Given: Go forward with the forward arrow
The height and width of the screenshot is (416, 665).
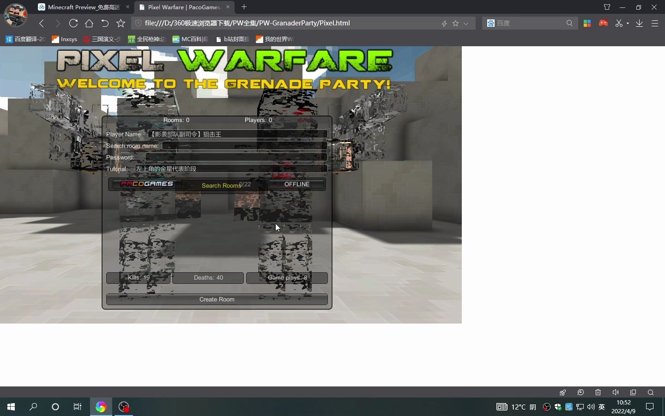Looking at the screenshot, I should [x=57, y=23].
